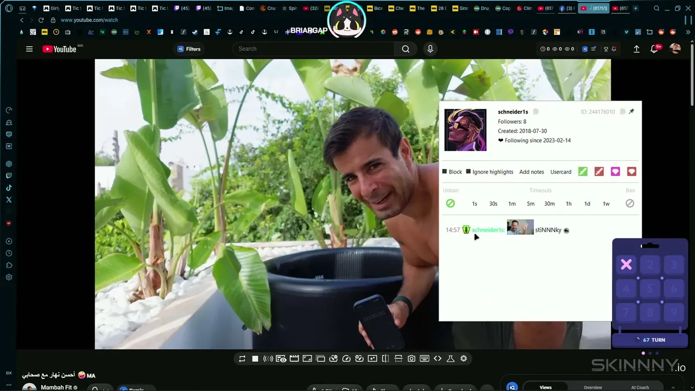Image resolution: width=695 pixels, height=391 pixels.
Task: Open the Twitch icon in left sidebar
Action: pos(9,176)
